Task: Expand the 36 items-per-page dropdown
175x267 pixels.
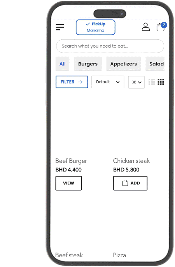Action: [136, 82]
